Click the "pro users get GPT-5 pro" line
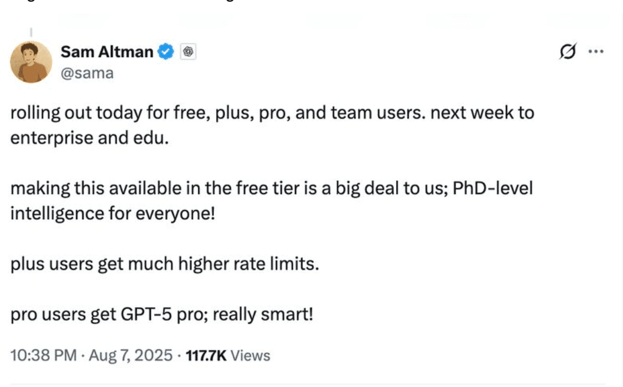The width and height of the screenshot is (623, 387). (162, 314)
